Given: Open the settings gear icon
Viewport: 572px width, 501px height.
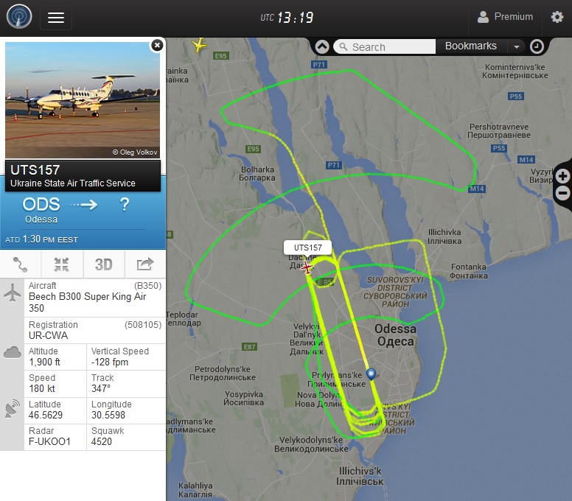Looking at the screenshot, I should 557,17.
